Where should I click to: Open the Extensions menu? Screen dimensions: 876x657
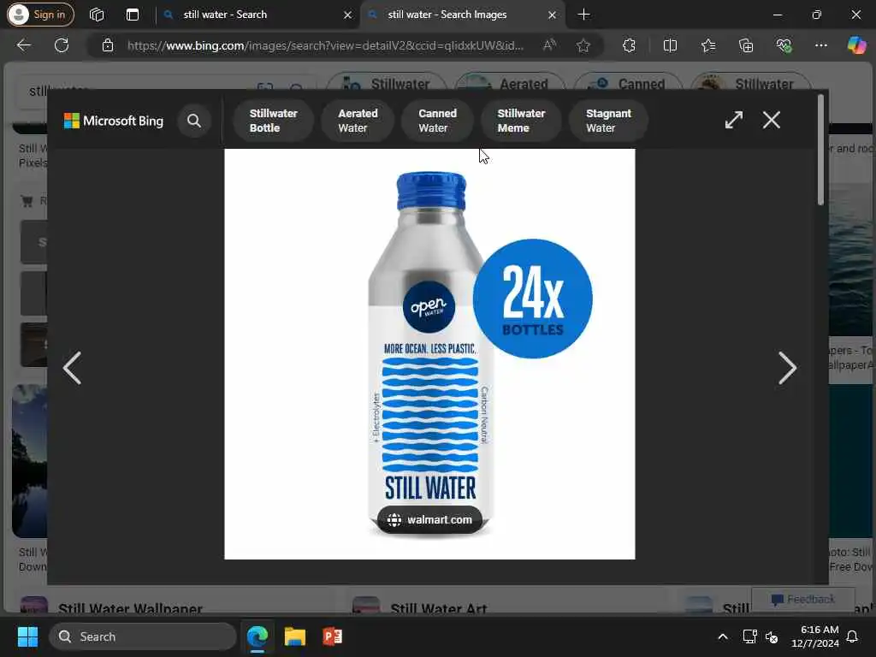coord(629,45)
